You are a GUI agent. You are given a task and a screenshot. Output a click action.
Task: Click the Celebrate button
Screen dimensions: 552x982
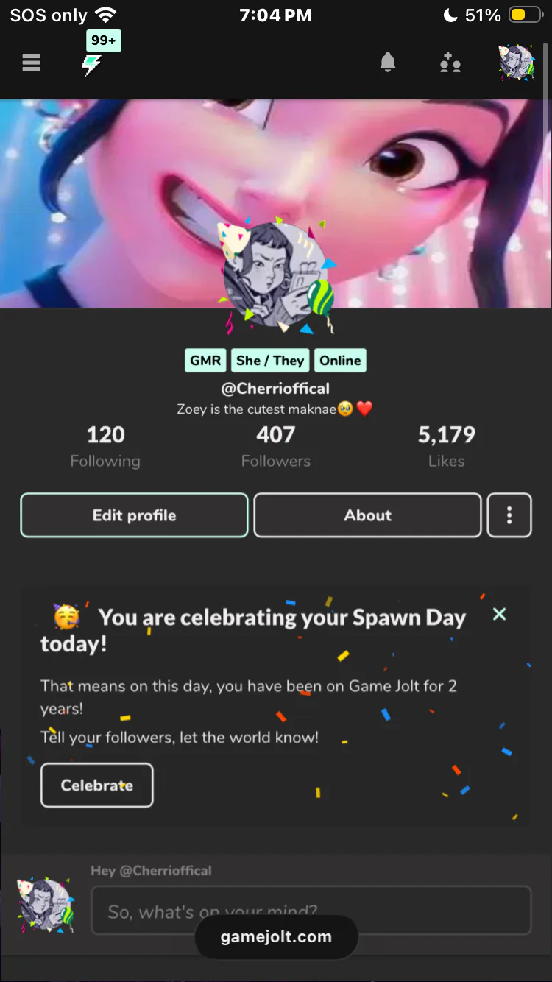tap(97, 785)
